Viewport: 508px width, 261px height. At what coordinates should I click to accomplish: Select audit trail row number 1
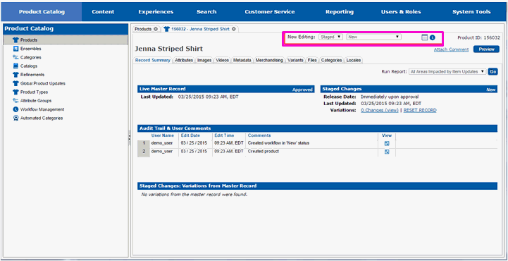click(x=144, y=143)
